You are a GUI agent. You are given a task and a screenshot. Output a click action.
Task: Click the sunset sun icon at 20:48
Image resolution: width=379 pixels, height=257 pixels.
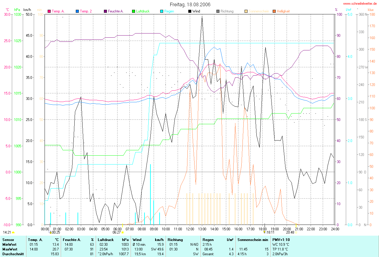[296, 233]
